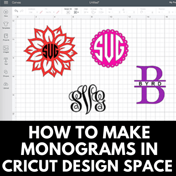Redo the last action
This screenshot has height=176, width=176.
[22, 11]
